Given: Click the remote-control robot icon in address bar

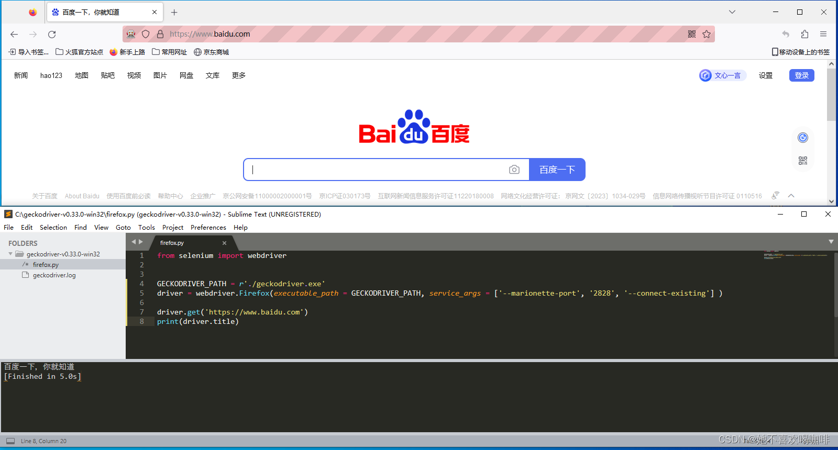Looking at the screenshot, I should coord(131,34).
